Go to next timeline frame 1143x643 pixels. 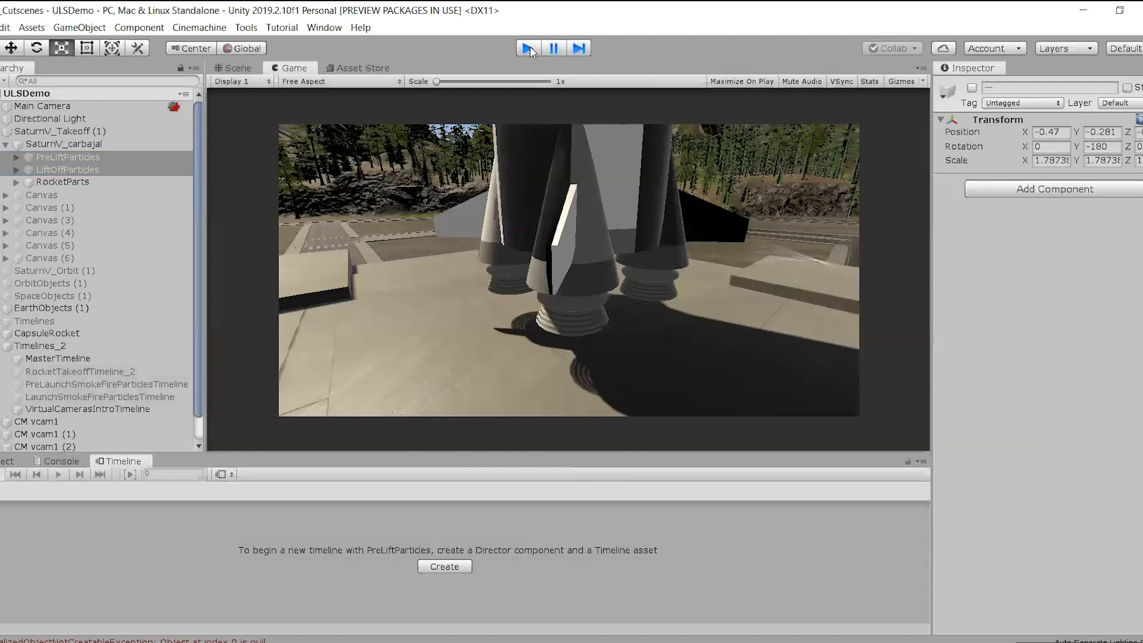pos(79,475)
